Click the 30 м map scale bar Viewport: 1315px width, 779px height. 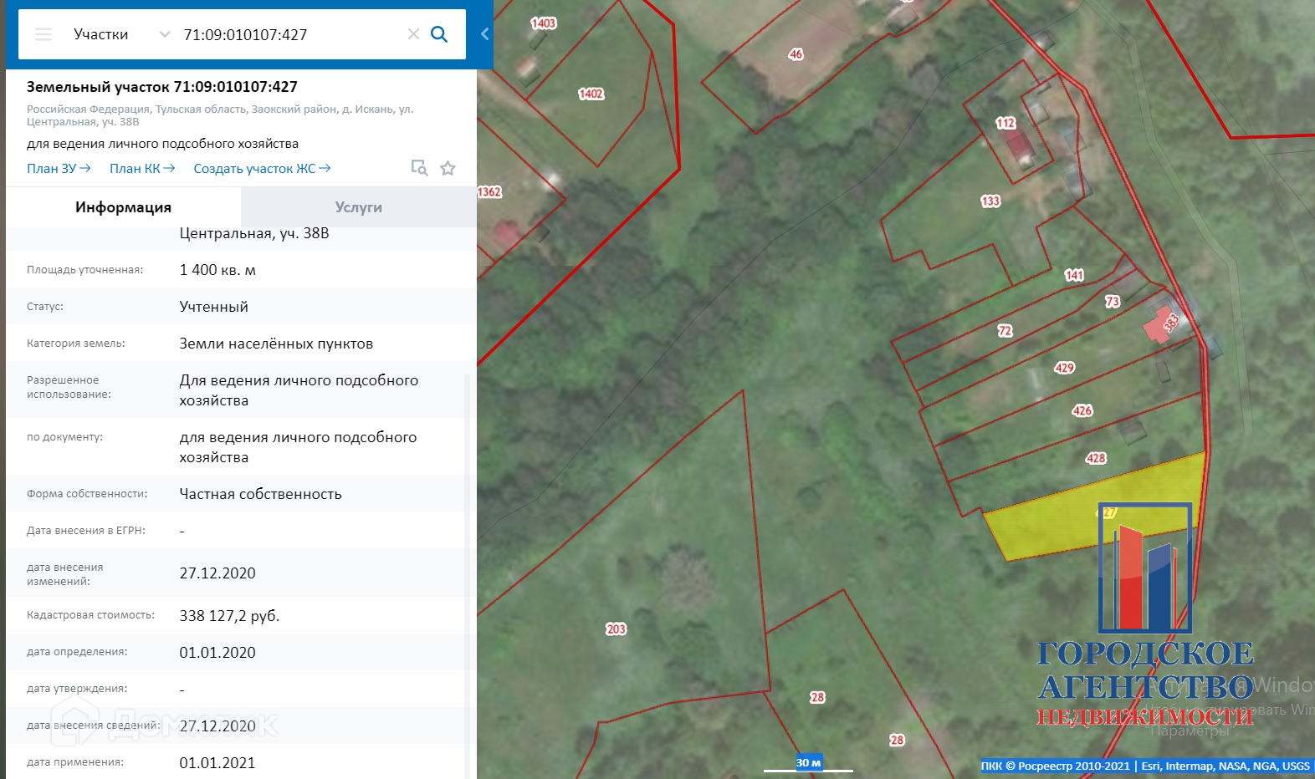click(808, 763)
